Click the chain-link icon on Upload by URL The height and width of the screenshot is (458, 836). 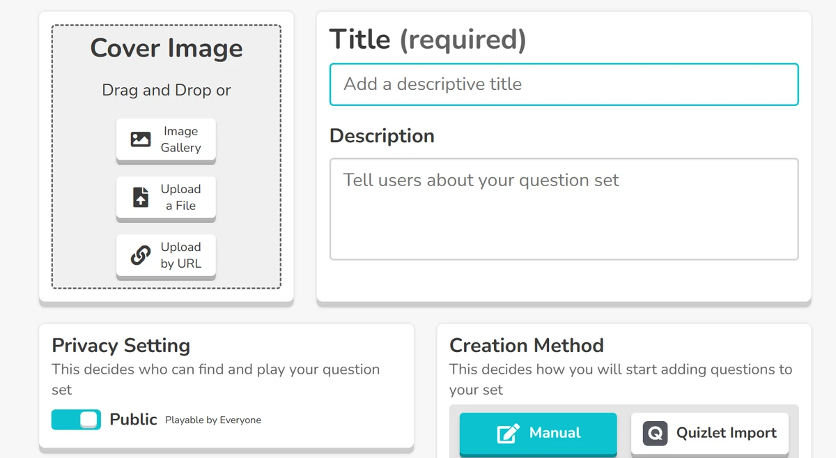click(139, 255)
